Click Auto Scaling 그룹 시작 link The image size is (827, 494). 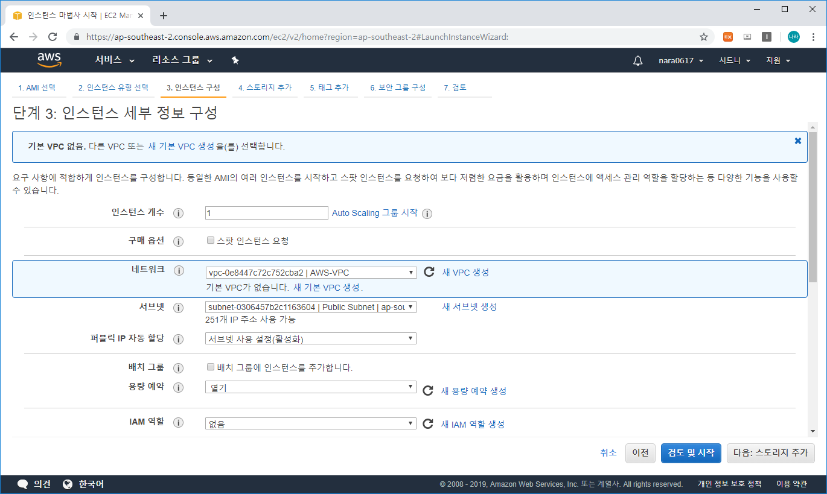click(x=375, y=213)
